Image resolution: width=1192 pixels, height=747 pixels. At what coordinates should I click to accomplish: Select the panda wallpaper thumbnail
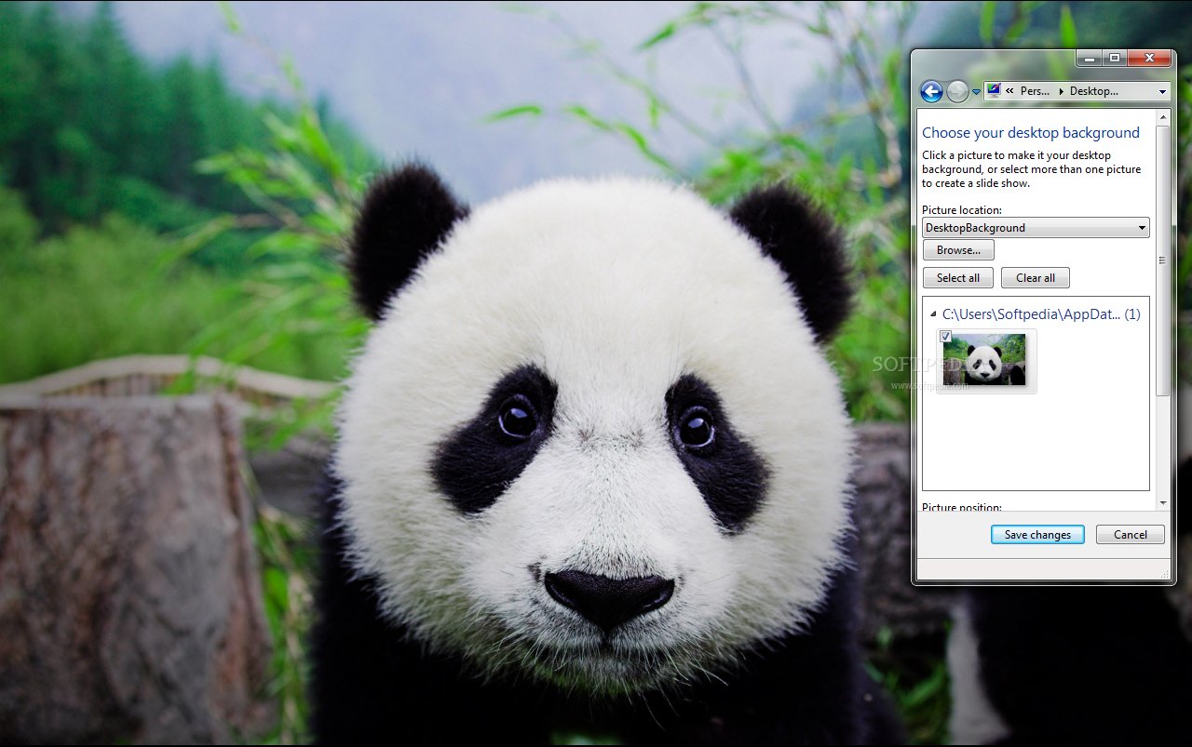[x=984, y=360]
